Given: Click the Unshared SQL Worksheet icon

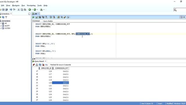Looking at the screenshot, I should tap(58, 17).
